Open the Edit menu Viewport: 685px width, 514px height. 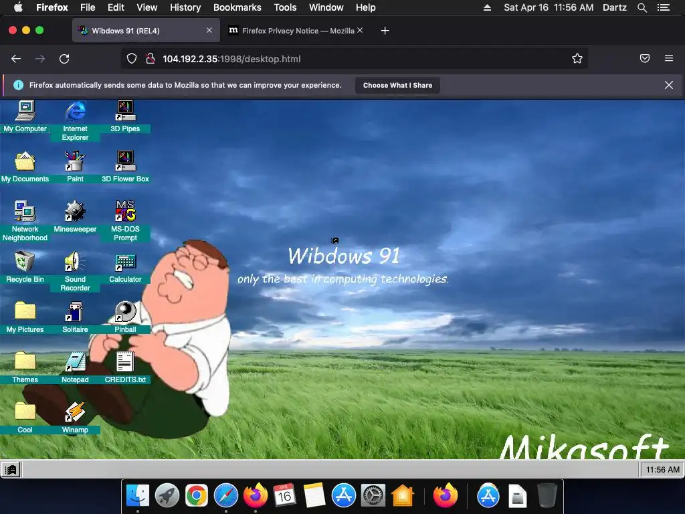pyautogui.click(x=116, y=7)
